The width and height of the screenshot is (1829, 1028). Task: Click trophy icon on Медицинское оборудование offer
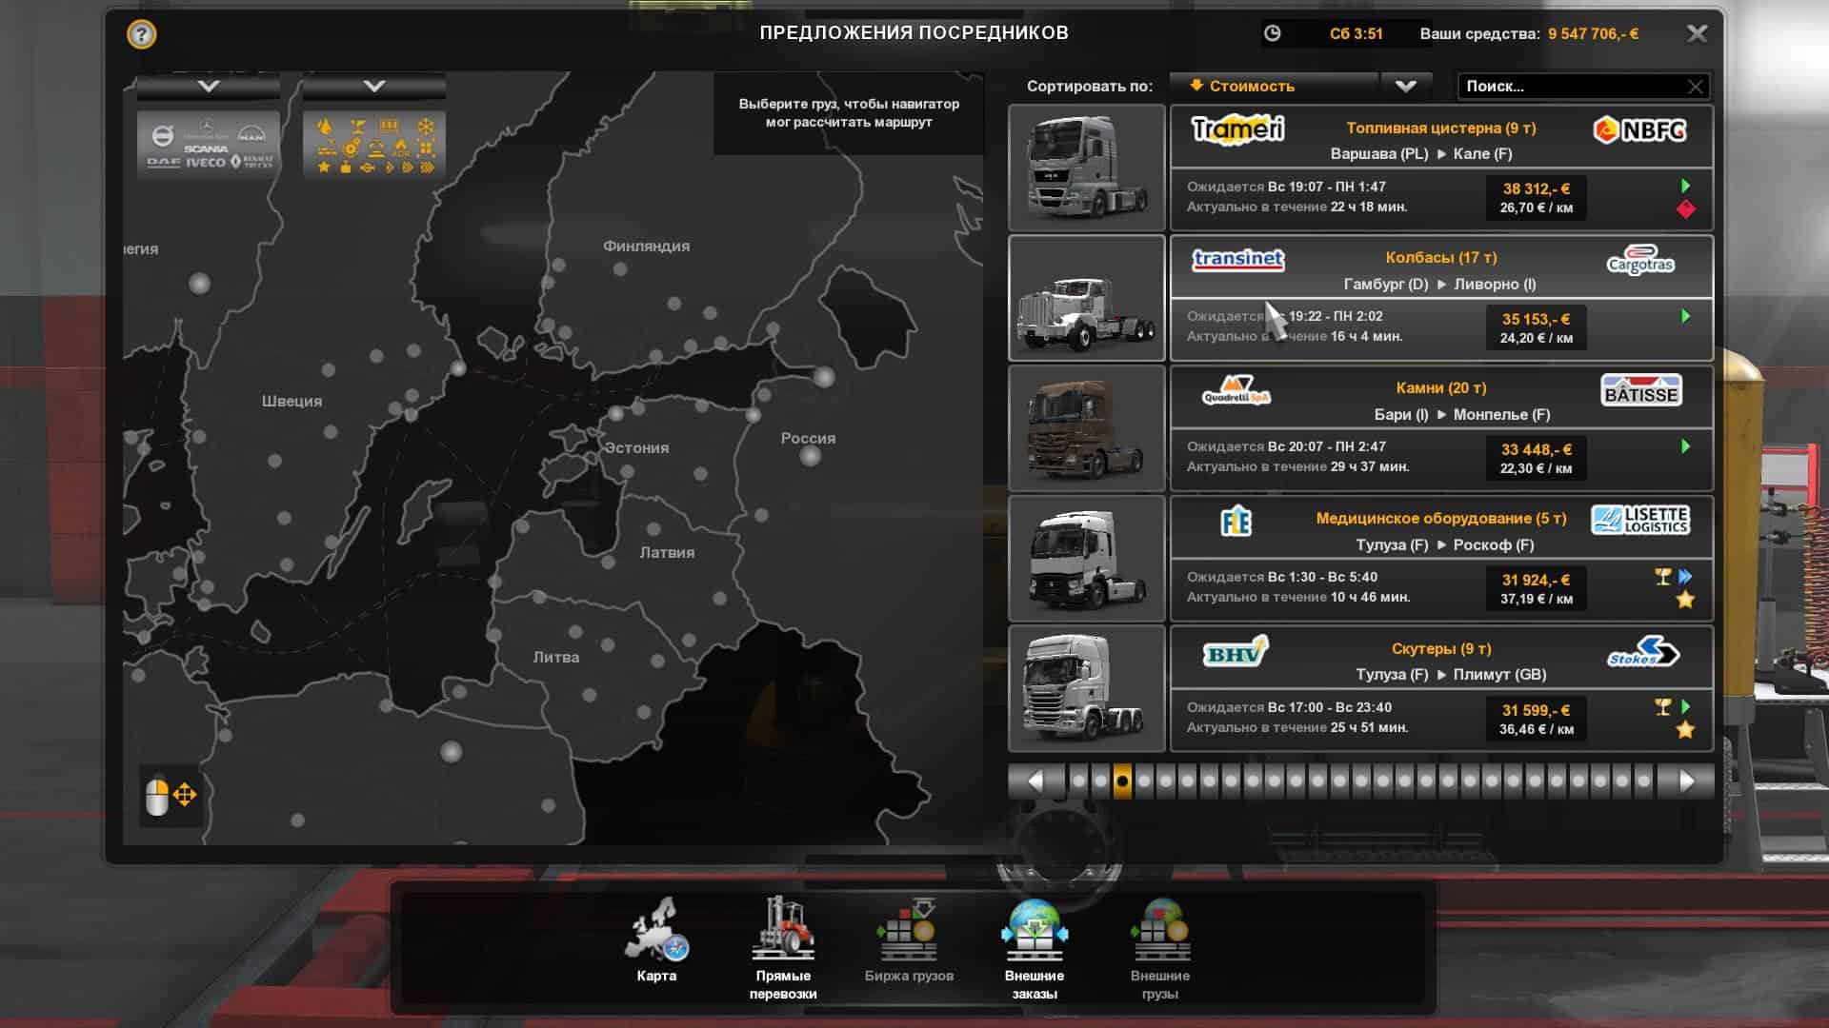[1663, 576]
